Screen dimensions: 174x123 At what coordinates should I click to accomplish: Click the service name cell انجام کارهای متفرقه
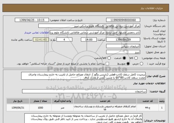tap(105, 108)
